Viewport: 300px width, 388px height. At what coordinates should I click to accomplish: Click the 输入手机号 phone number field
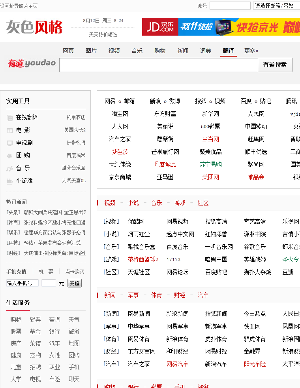[22, 283]
